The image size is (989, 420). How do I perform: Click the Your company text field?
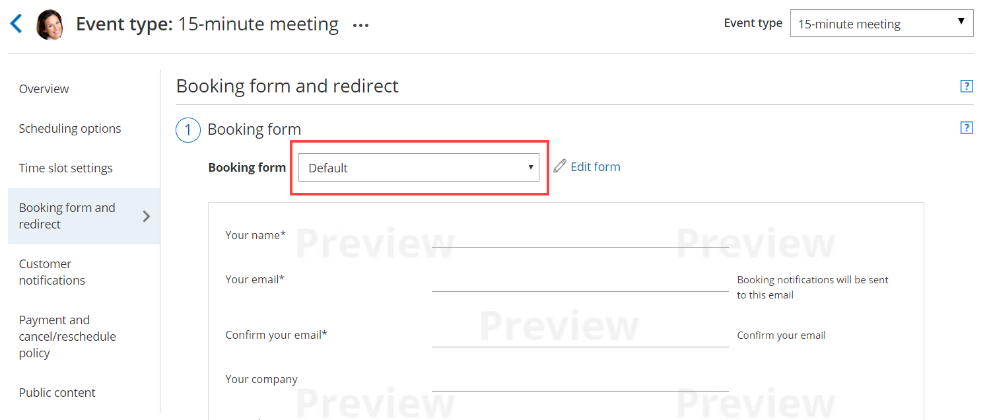tap(580, 382)
